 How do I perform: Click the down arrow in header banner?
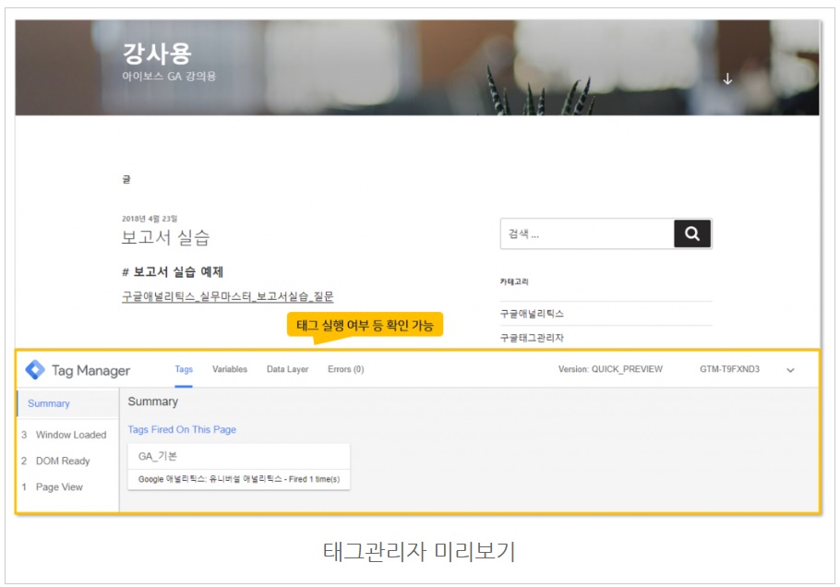pos(727,79)
